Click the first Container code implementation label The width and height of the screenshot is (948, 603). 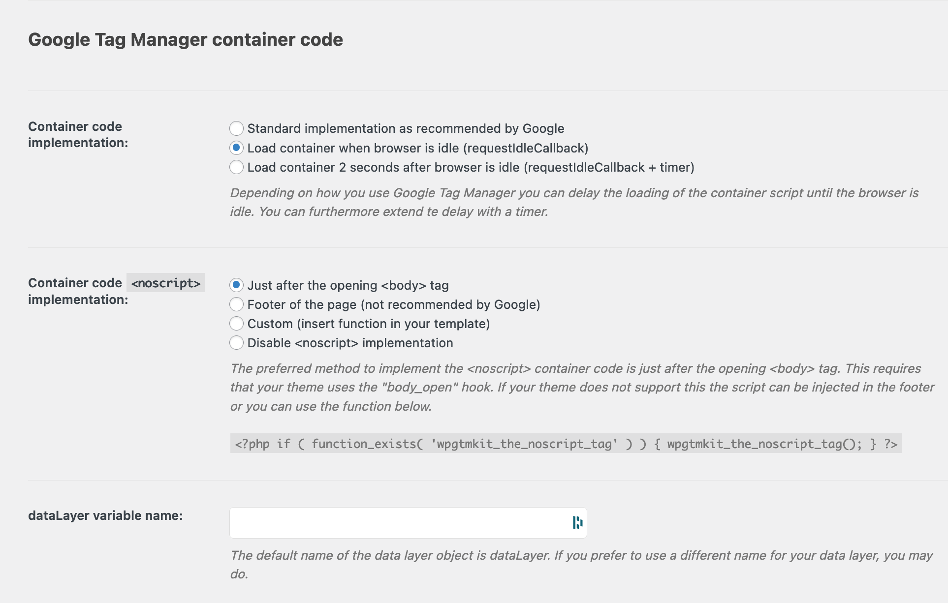78,134
